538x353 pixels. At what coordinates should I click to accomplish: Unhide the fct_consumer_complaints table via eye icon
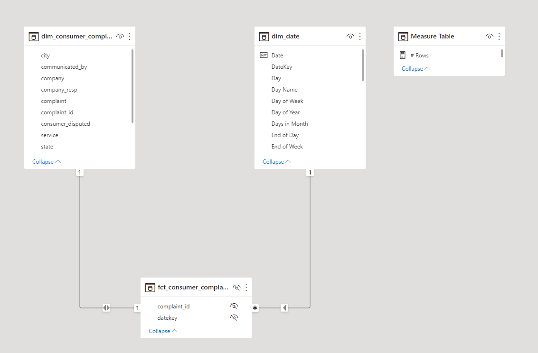coord(236,288)
